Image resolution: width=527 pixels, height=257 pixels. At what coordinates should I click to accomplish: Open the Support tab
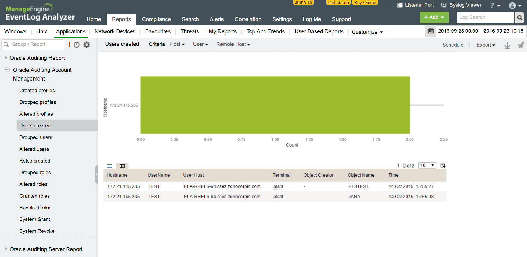[341, 19]
